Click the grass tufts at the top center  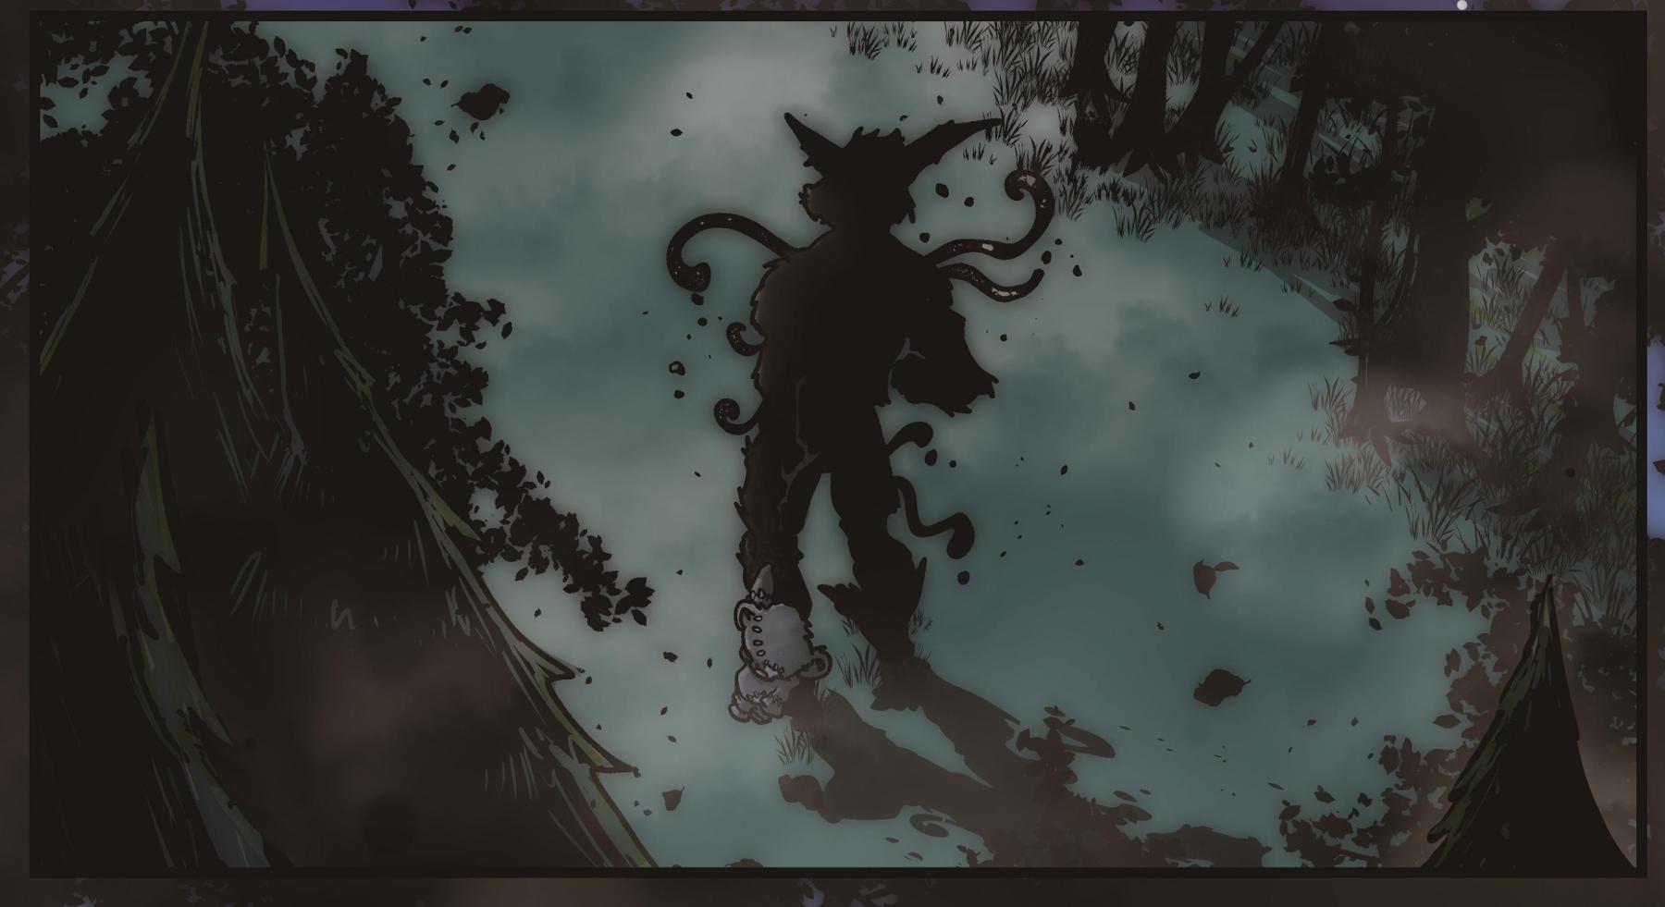(897, 46)
